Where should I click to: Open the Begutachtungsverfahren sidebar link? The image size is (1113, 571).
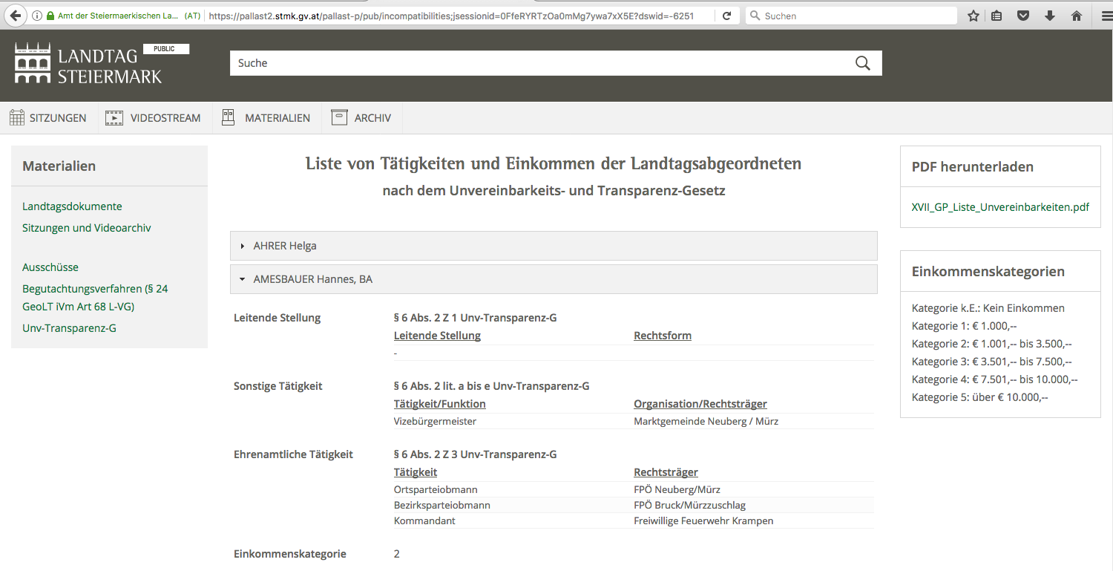tap(95, 298)
